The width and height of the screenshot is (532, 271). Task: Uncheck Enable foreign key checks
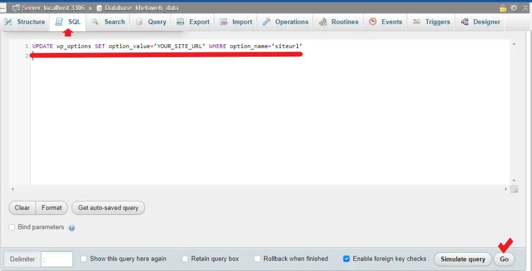(x=347, y=259)
